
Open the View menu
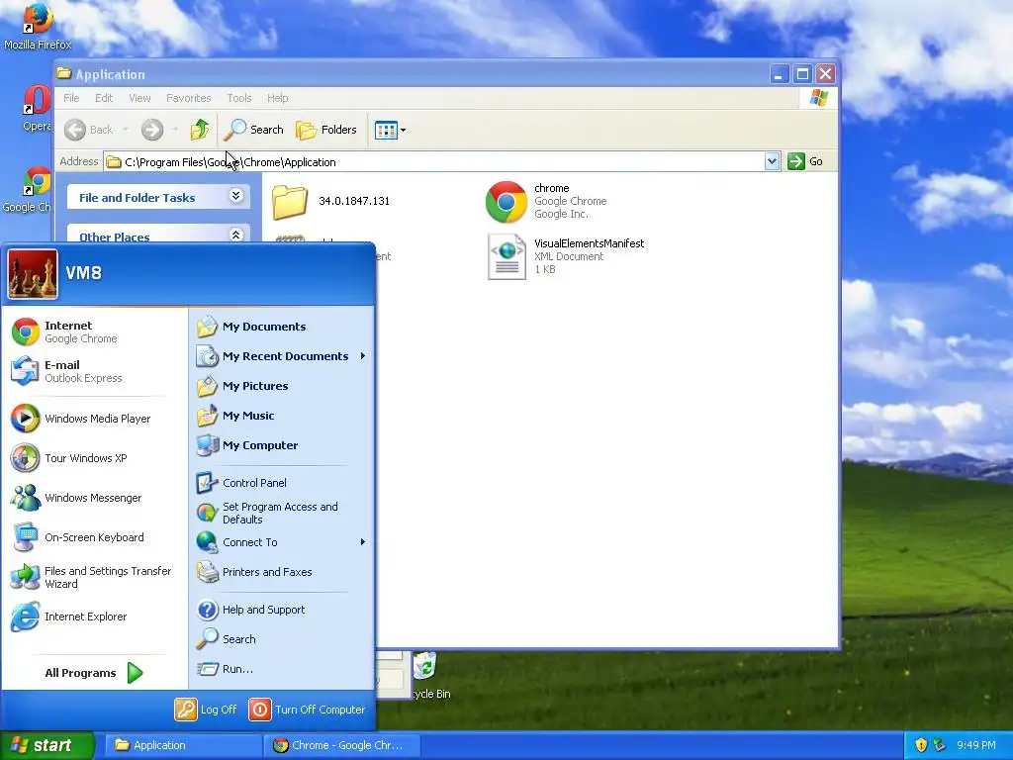tap(139, 98)
